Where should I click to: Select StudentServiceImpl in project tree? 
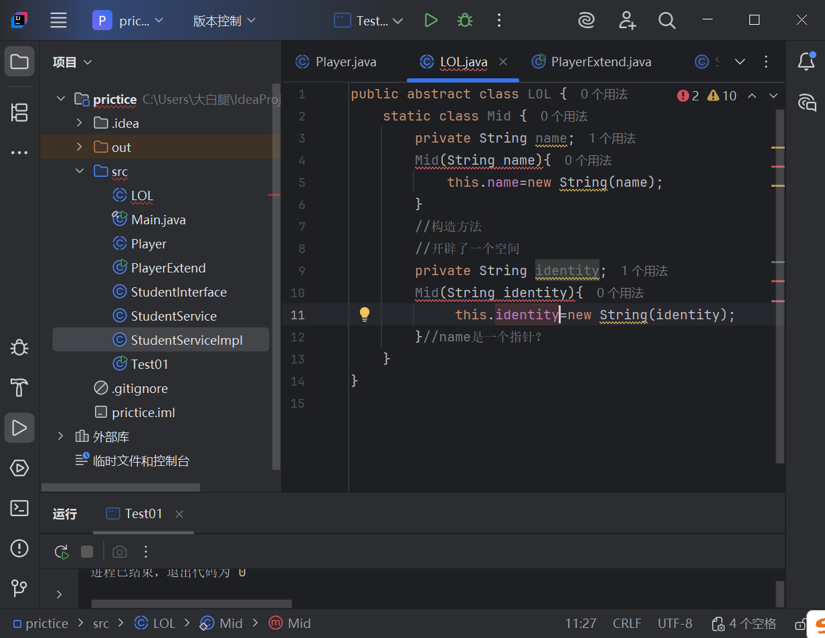tap(161, 340)
